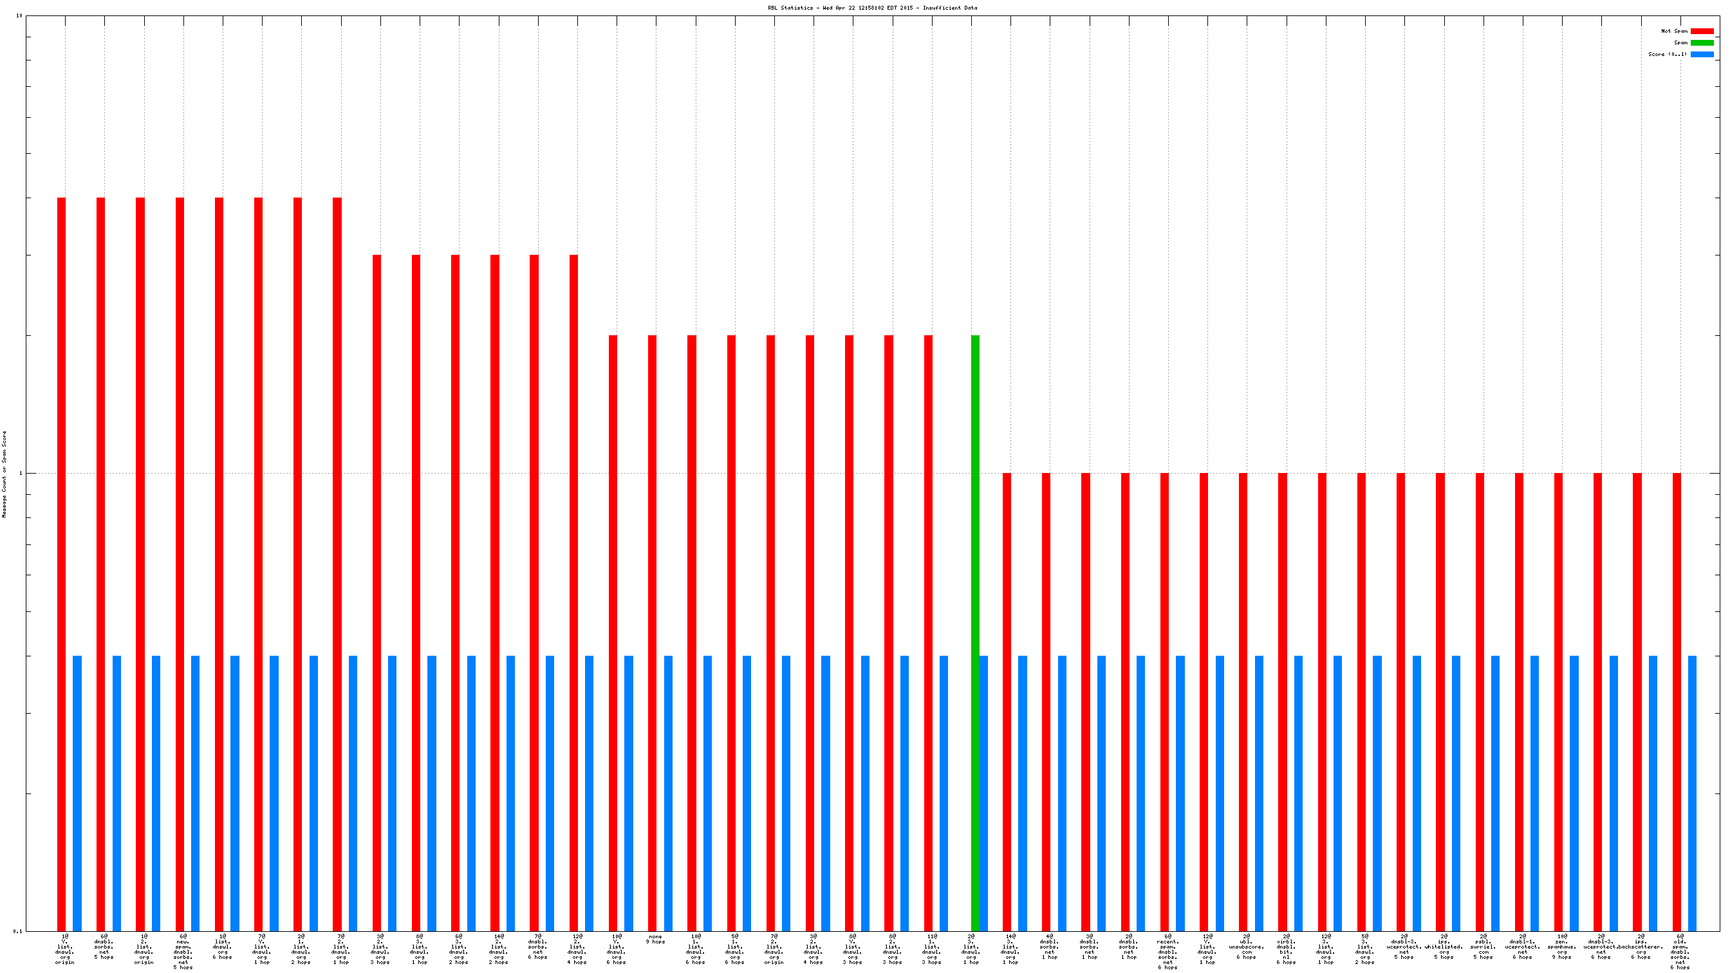The width and height of the screenshot is (1730, 973).
Task: Click the y-axis tick label 1
Action: pos(20,474)
